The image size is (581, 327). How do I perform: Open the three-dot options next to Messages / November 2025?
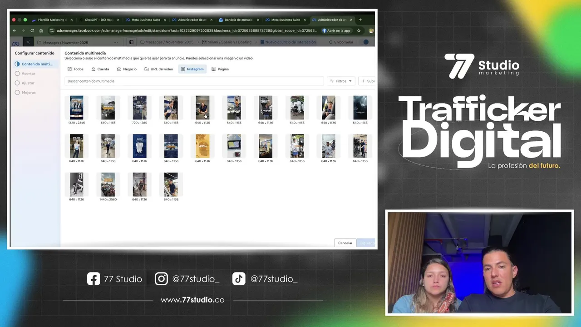[115, 42]
